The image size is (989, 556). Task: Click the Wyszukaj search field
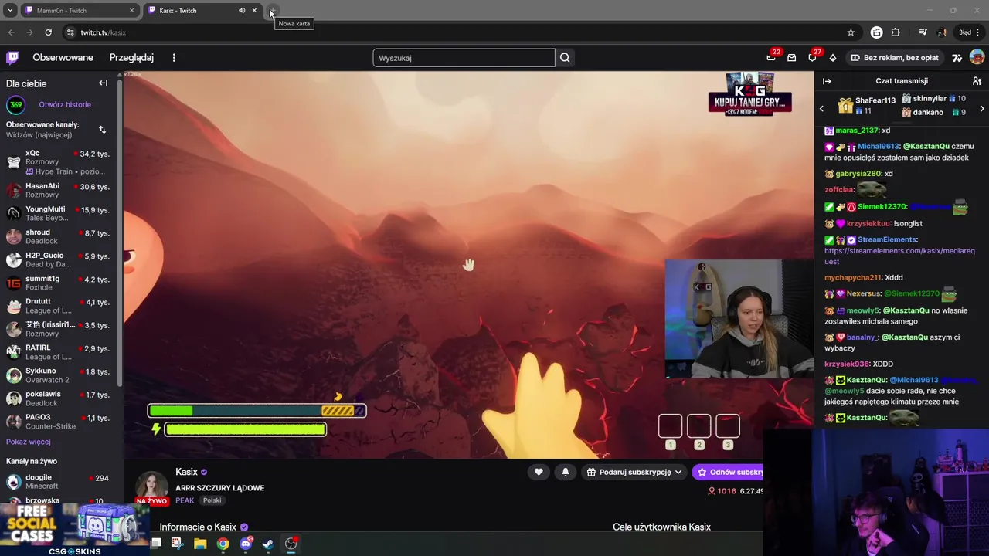coord(464,58)
